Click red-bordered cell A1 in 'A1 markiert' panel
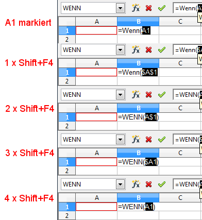This screenshot has width=202, height=220. pos(96,30)
